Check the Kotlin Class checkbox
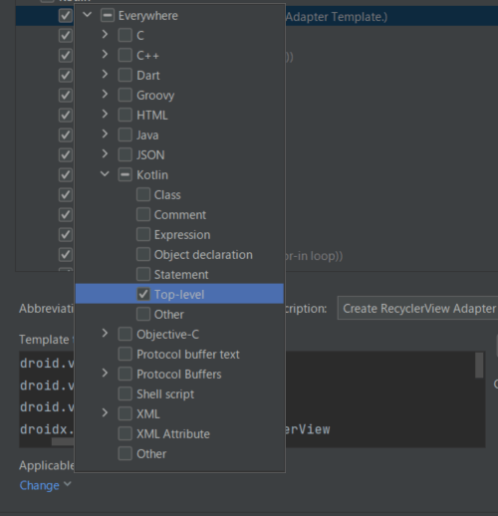The image size is (498, 516). tap(143, 194)
